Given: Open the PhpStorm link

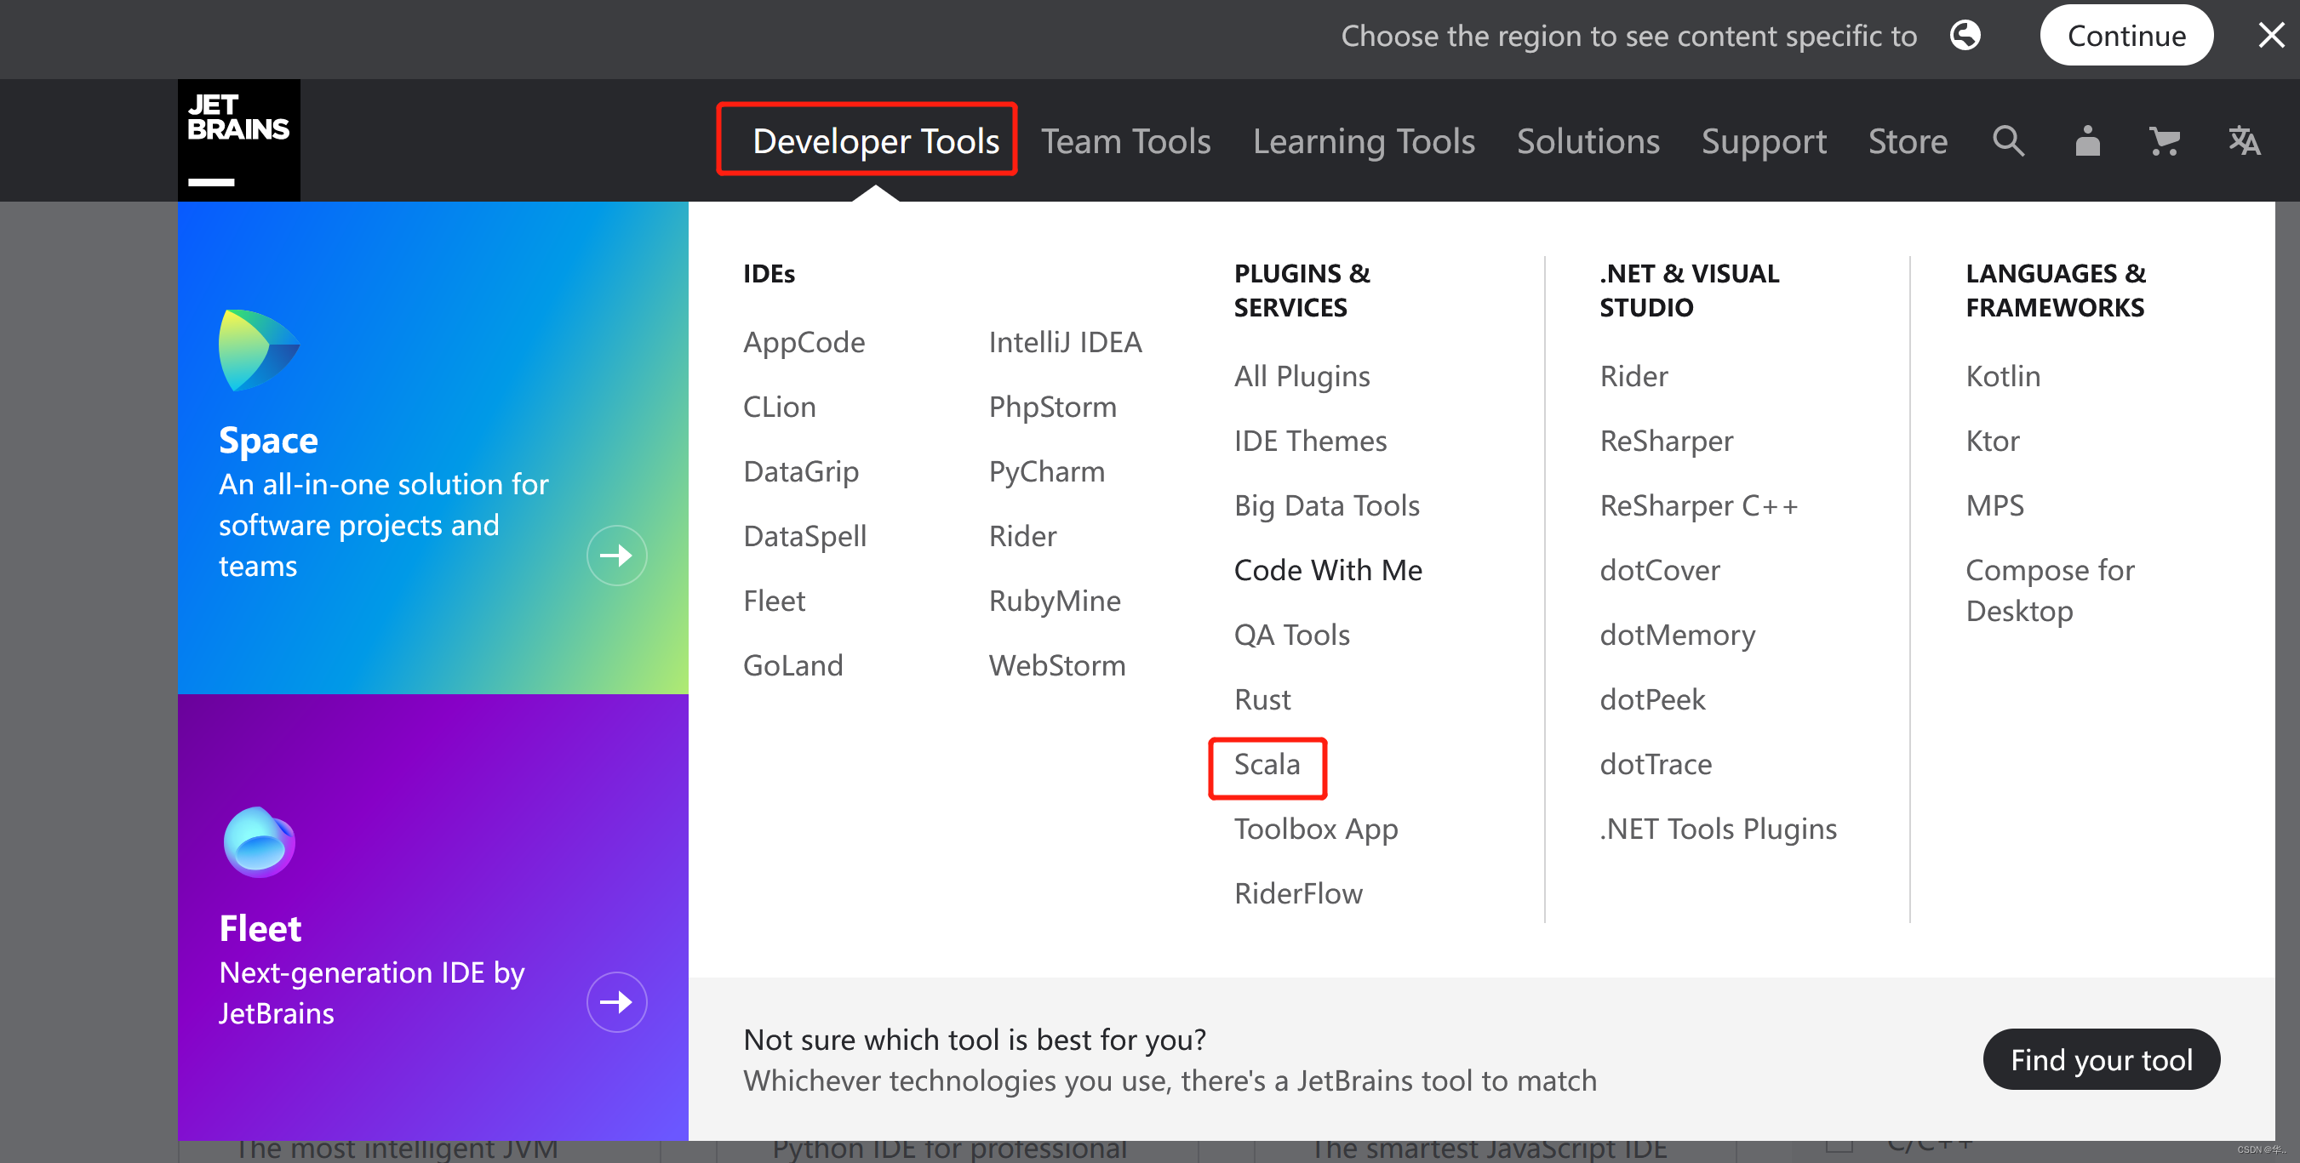Looking at the screenshot, I should pos(1053,407).
